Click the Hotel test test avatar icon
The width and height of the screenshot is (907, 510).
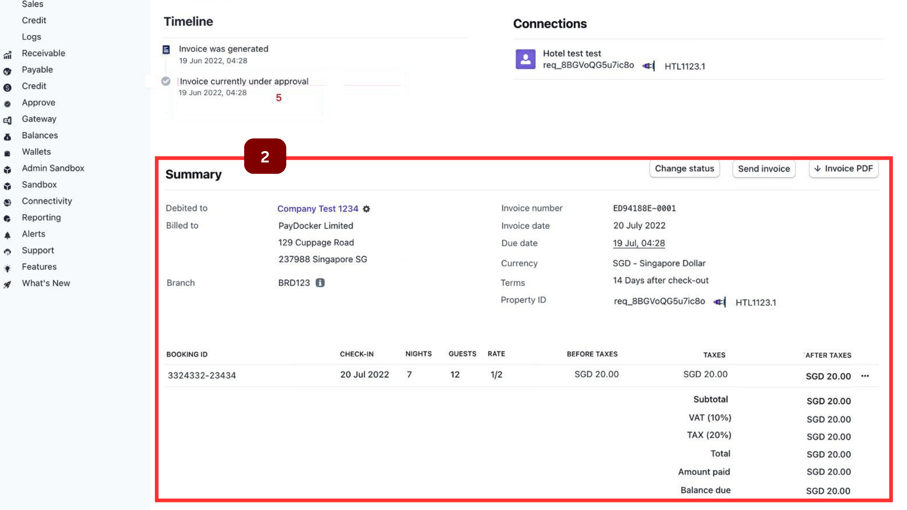(525, 59)
